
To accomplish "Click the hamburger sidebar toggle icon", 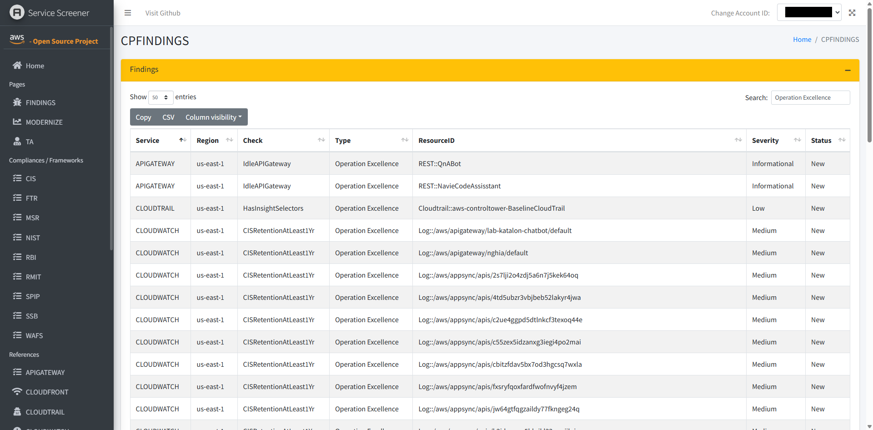I will tap(128, 13).
